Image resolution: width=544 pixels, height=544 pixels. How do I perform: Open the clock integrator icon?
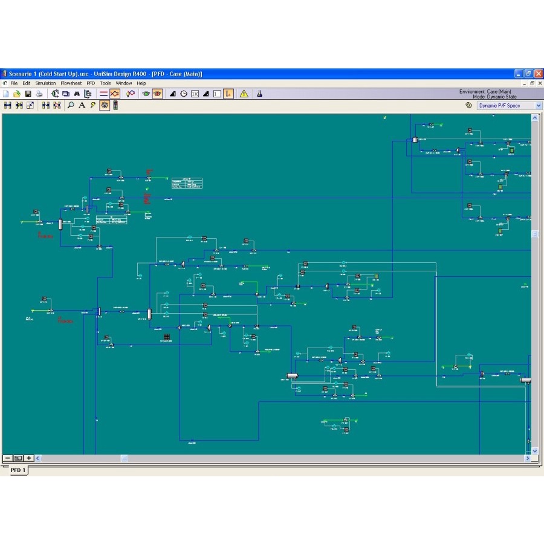(x=184, y=94)
